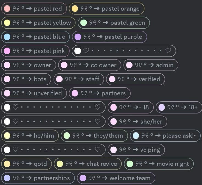Choose the she/her pronoun role
Screen dimensions: 202x185
tap(137, 122)
